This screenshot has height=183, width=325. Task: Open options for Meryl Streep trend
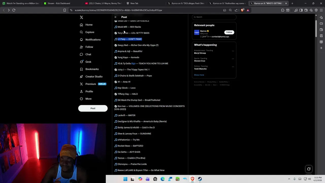(x=233, y=51)
